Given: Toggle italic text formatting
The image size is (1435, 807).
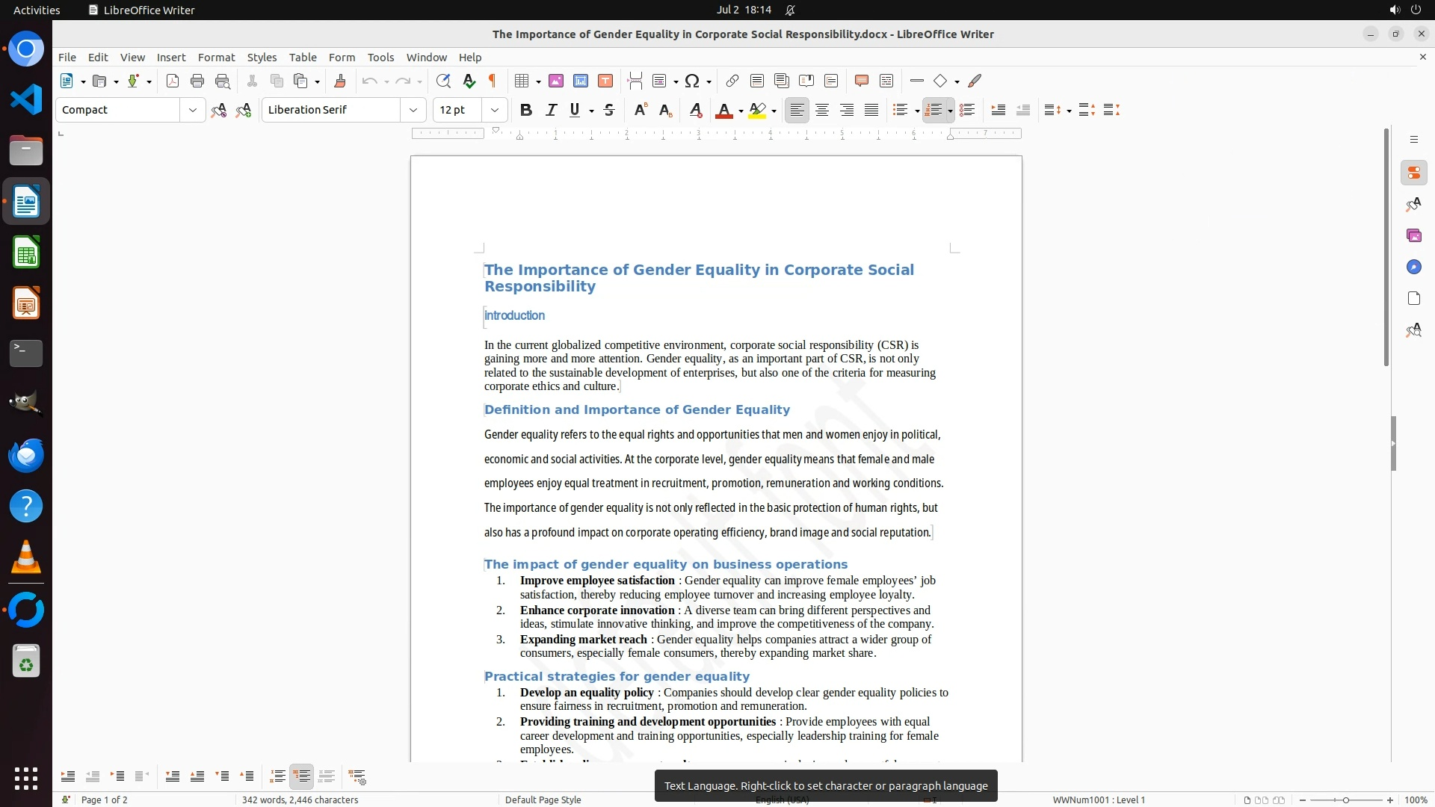Looking at the screenshot, I should (552, 111).
